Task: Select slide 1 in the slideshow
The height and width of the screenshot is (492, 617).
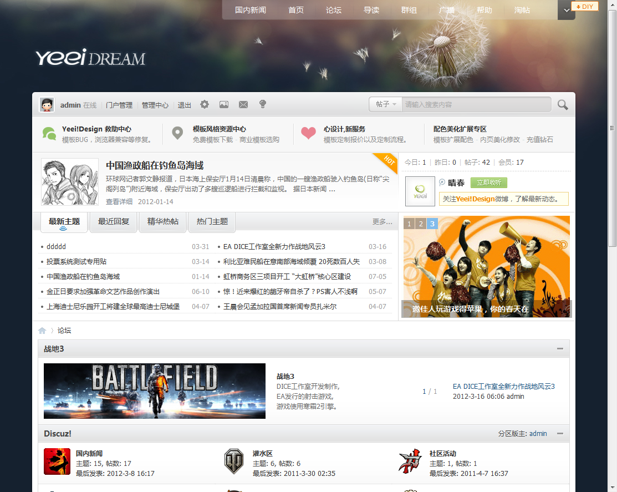Action: tap(409, 224)
